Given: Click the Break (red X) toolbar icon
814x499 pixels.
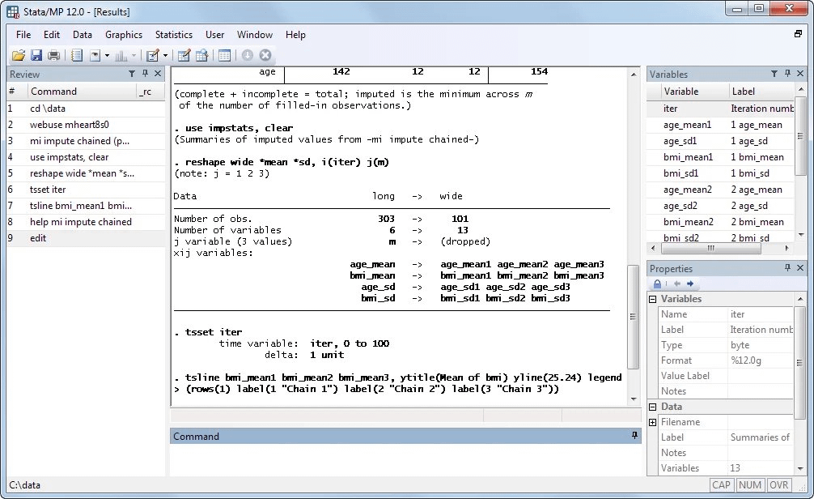Looking at the screenshot, I should click(265, 55).
